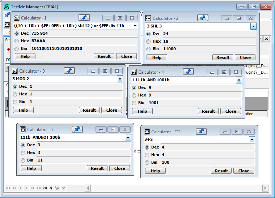
Task: Click the pin button on Calculator - 1
Action: pos(84,18)
